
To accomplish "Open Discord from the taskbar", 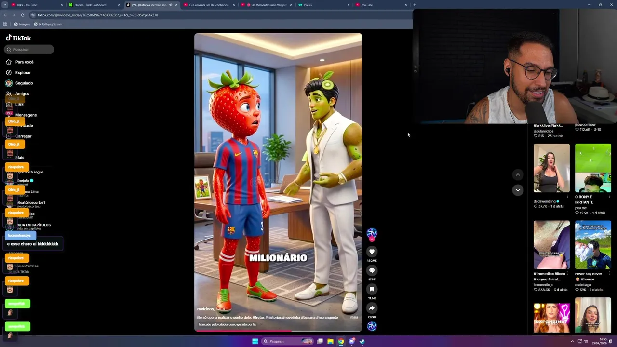I will [x=352, y=341].
